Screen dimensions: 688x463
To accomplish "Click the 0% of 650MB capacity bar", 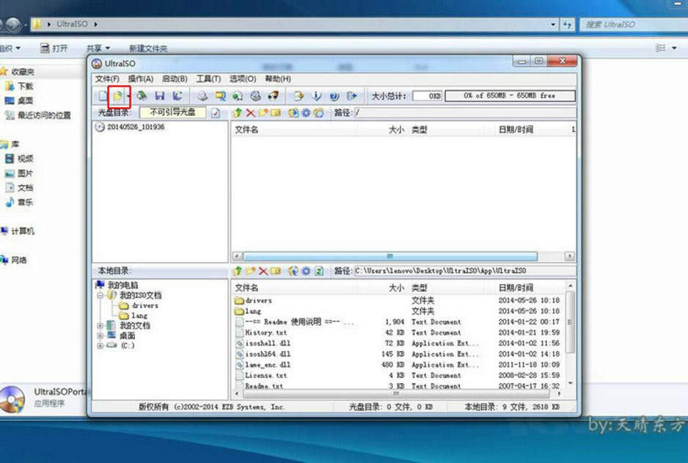I will pos(510,96).
